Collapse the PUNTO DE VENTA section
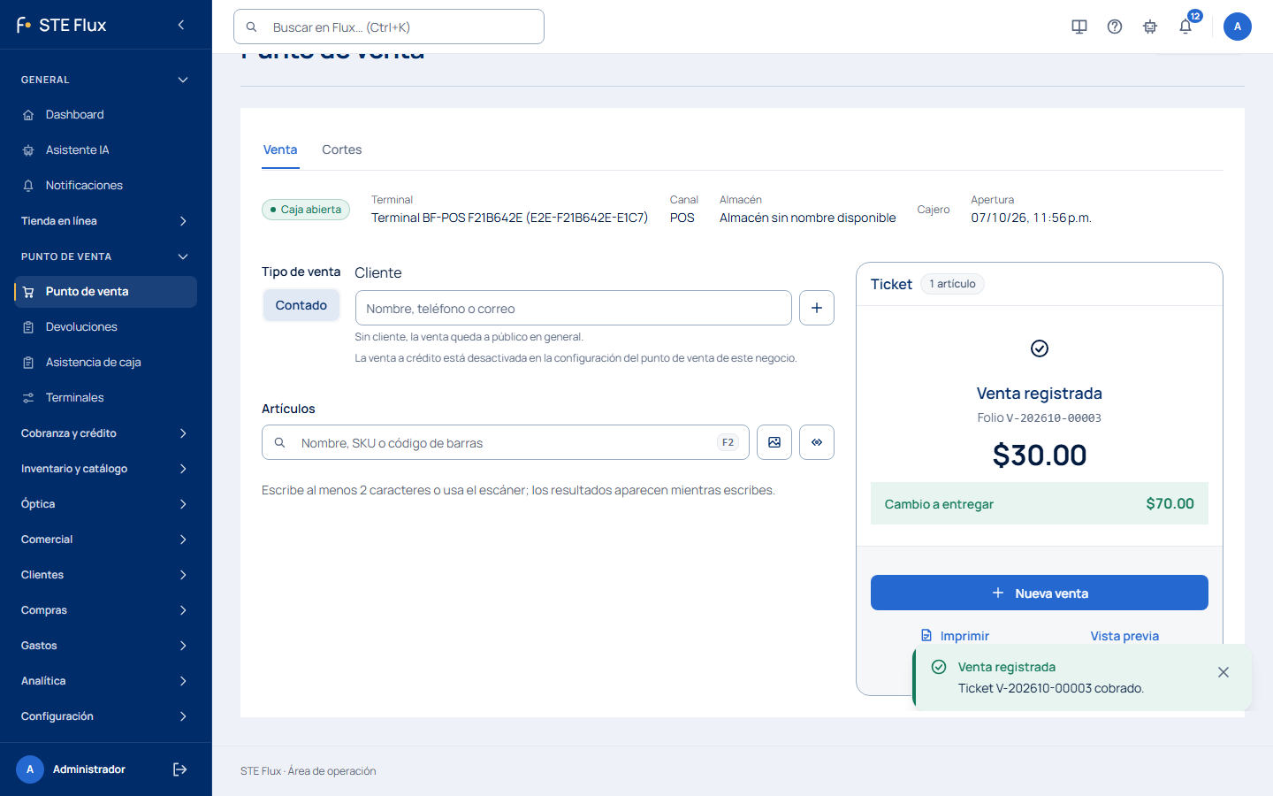1273x796 pixels. coord(106,256)
